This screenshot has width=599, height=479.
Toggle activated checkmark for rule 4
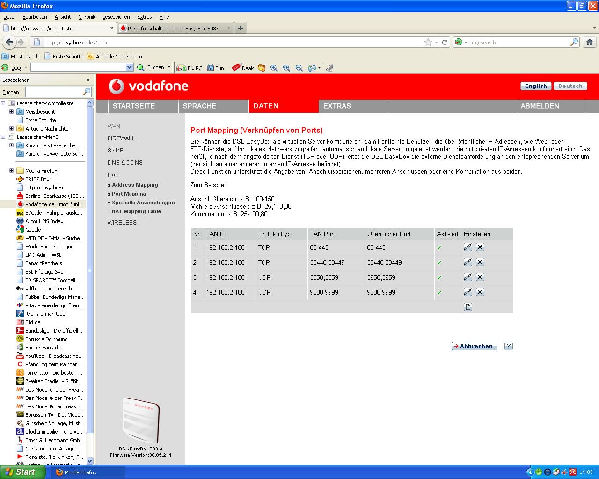click(439, 293)
